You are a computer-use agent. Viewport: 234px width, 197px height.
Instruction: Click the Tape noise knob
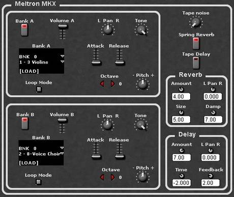tap(196, 23)
